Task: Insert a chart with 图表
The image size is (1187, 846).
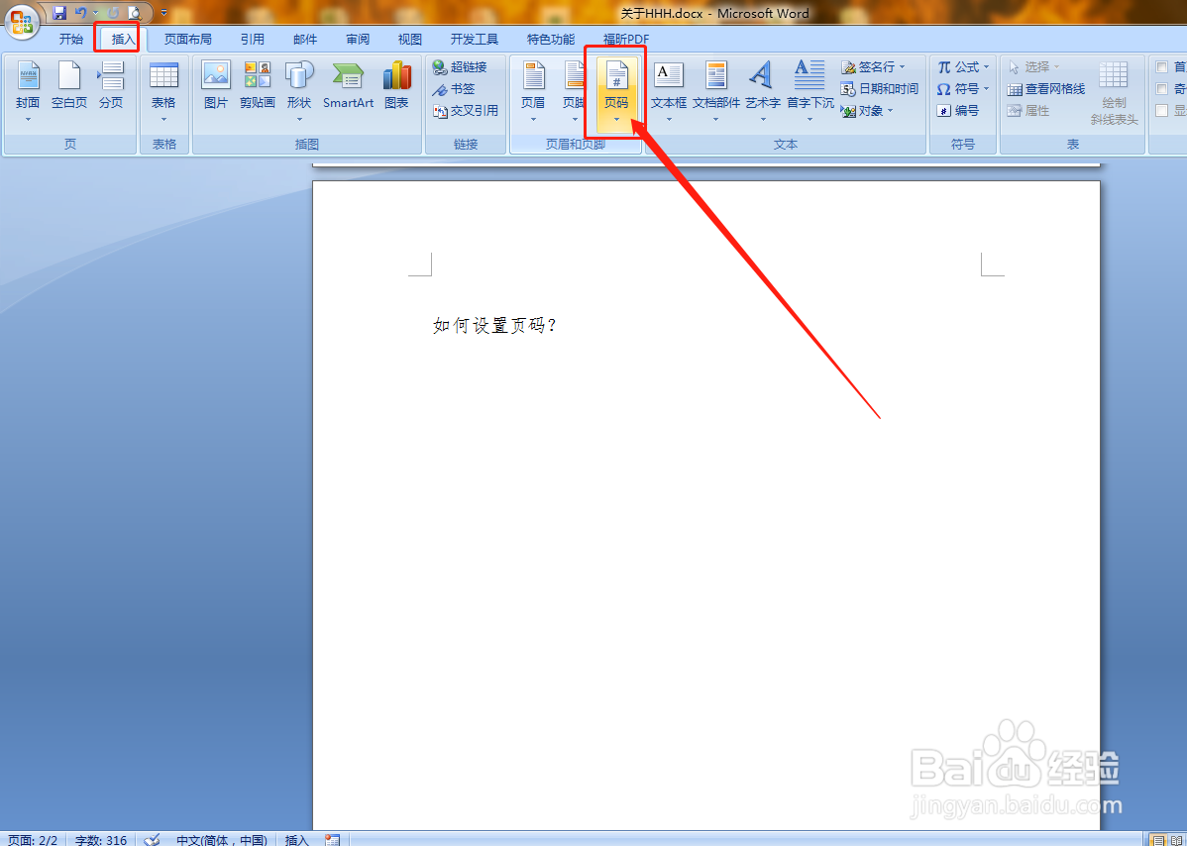Action: pos(396,87)
